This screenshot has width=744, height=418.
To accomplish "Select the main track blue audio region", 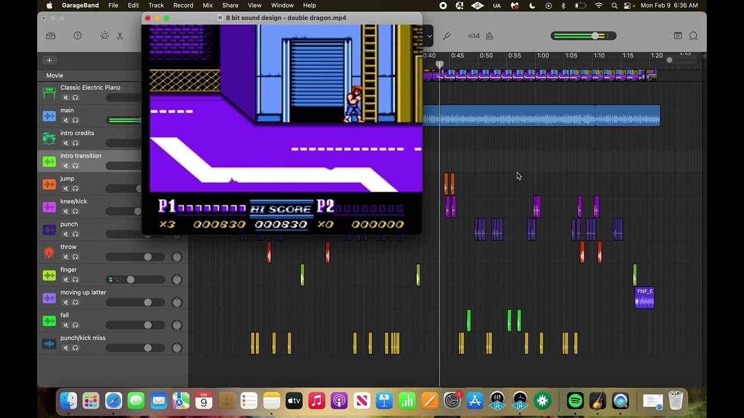I will (x=541, y=116).
